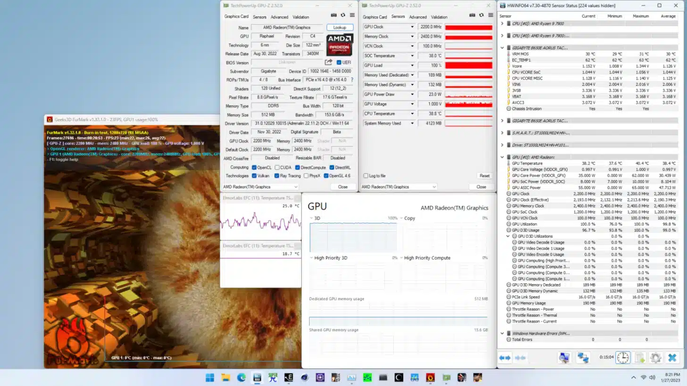Viewport: 687px width, 386px height.
Task: Toggle the Ray Tracing checkbox
Action: click(276, 176)
